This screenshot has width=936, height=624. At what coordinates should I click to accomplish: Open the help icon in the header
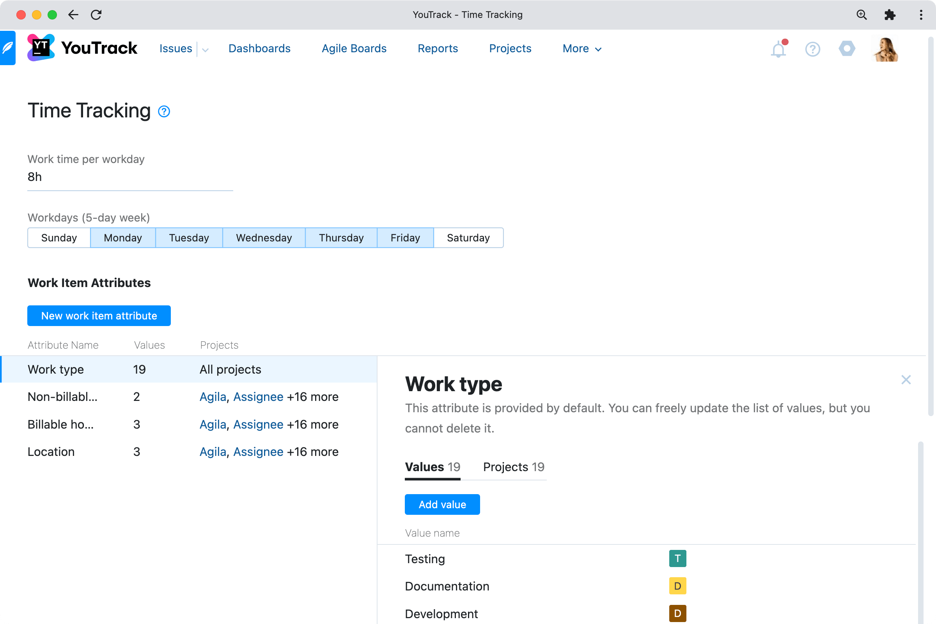[812, 48]
